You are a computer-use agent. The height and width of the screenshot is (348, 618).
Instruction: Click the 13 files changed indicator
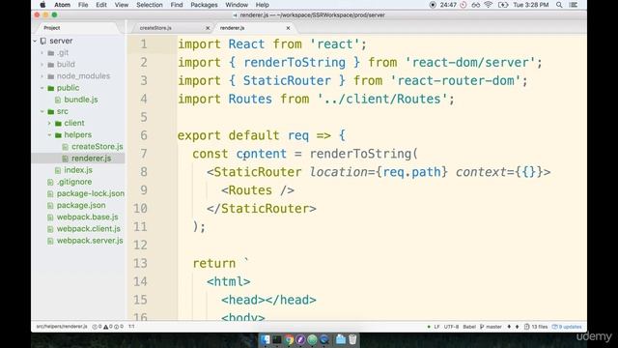[x=536, y=327]
